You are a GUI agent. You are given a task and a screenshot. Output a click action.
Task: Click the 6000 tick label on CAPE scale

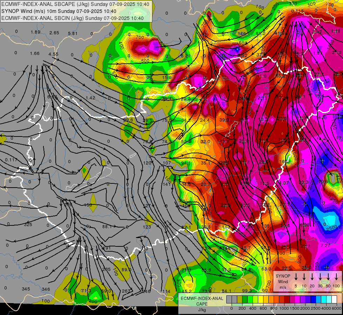coord(337,308)
